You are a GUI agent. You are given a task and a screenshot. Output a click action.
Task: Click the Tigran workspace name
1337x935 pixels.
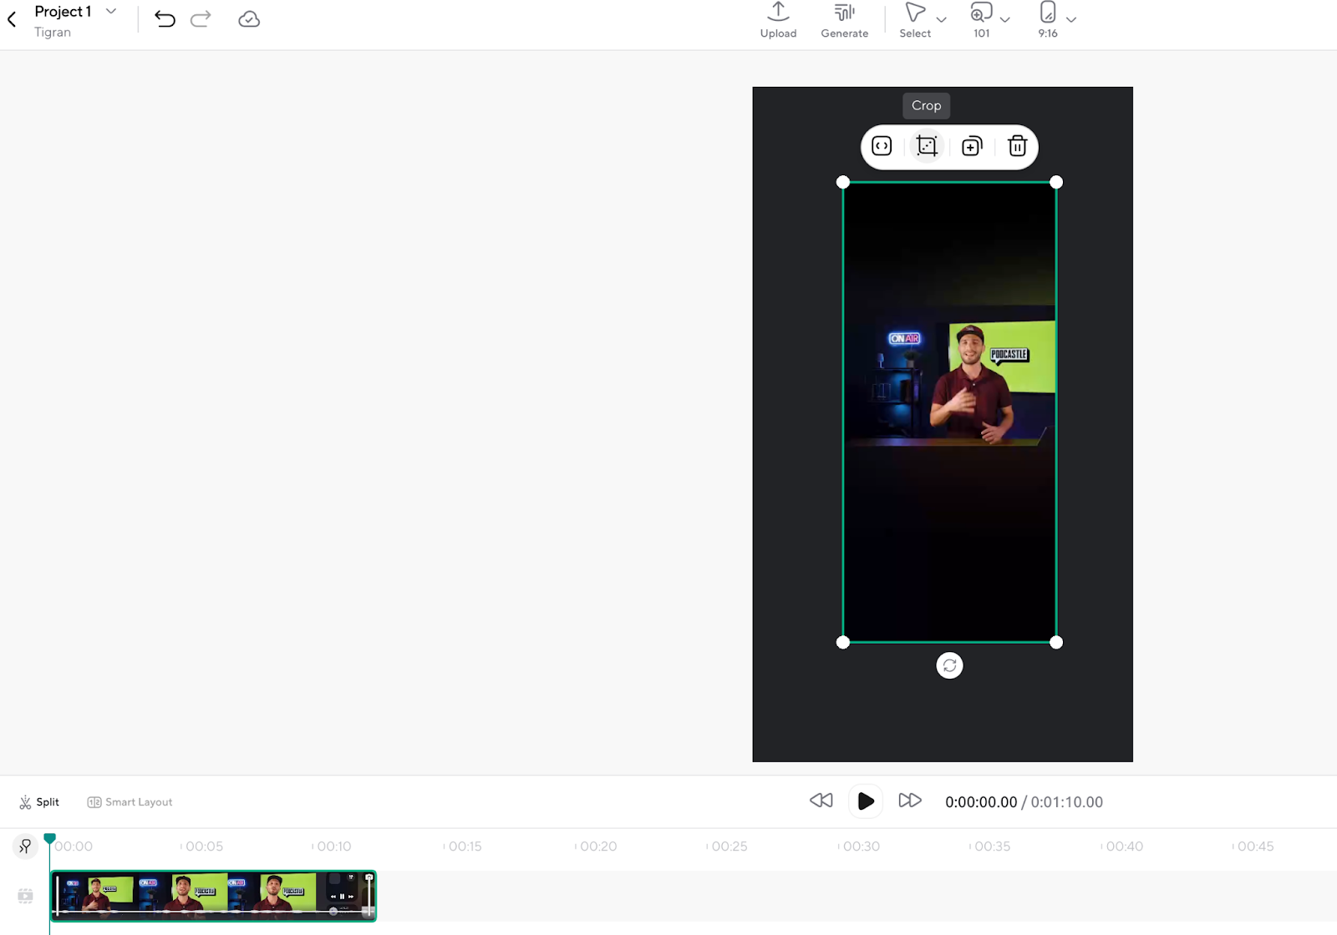[x=53, y=33]
